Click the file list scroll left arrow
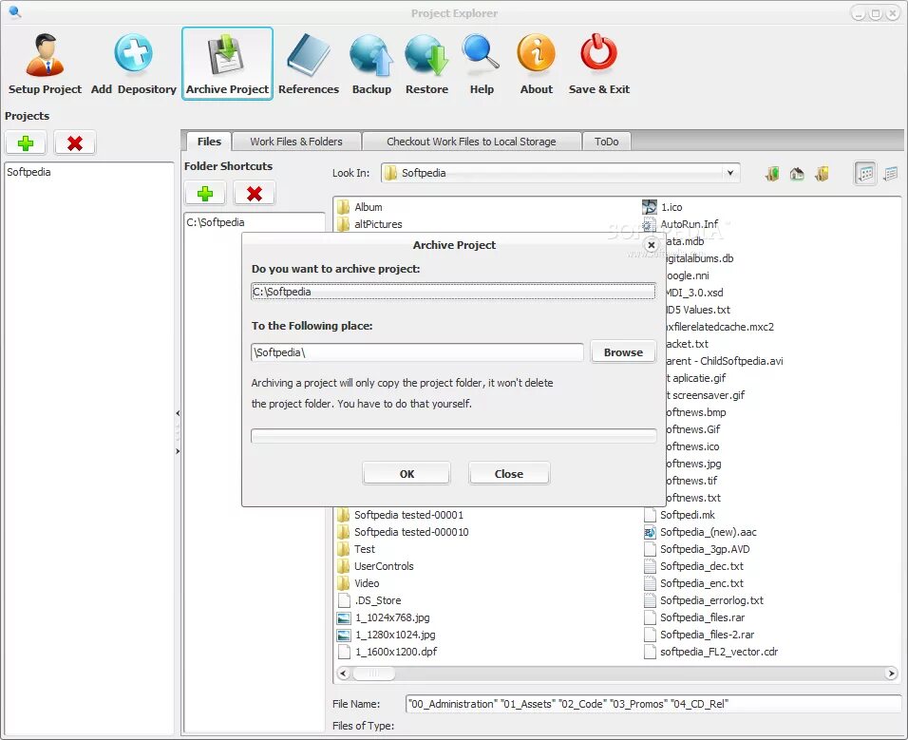This screenshot has height=740, width=908. (x=343, y=674)
